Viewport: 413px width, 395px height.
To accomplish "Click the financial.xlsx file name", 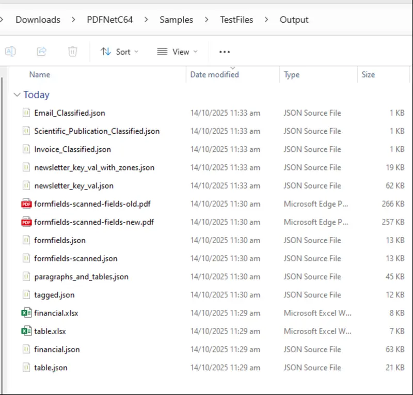I will point(56,313).
